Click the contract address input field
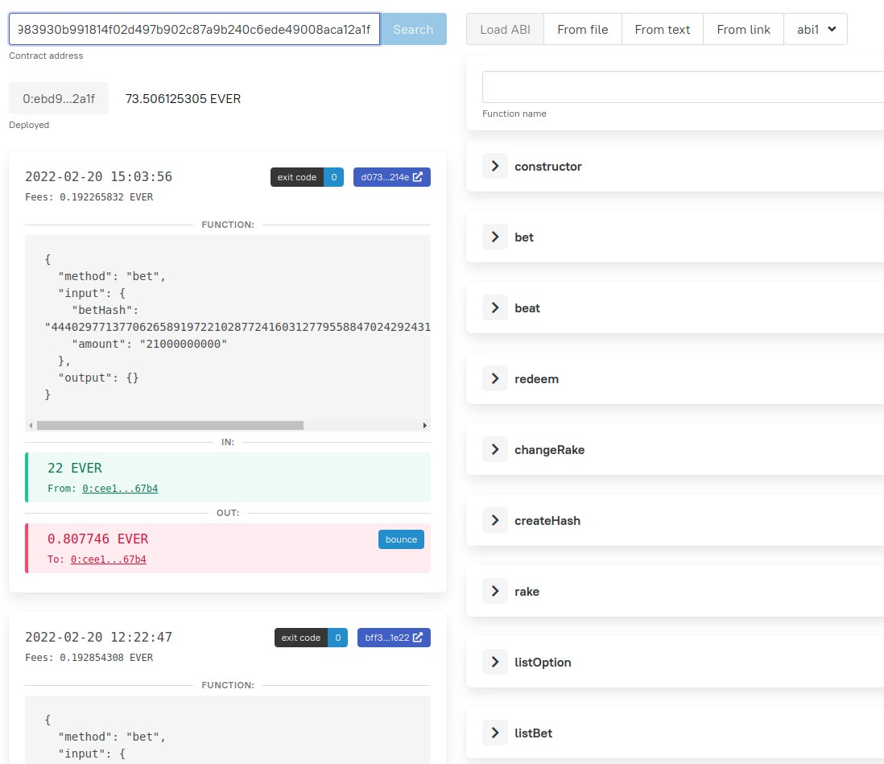The height and width of the screenshot is (764, 884). (194, 29)
